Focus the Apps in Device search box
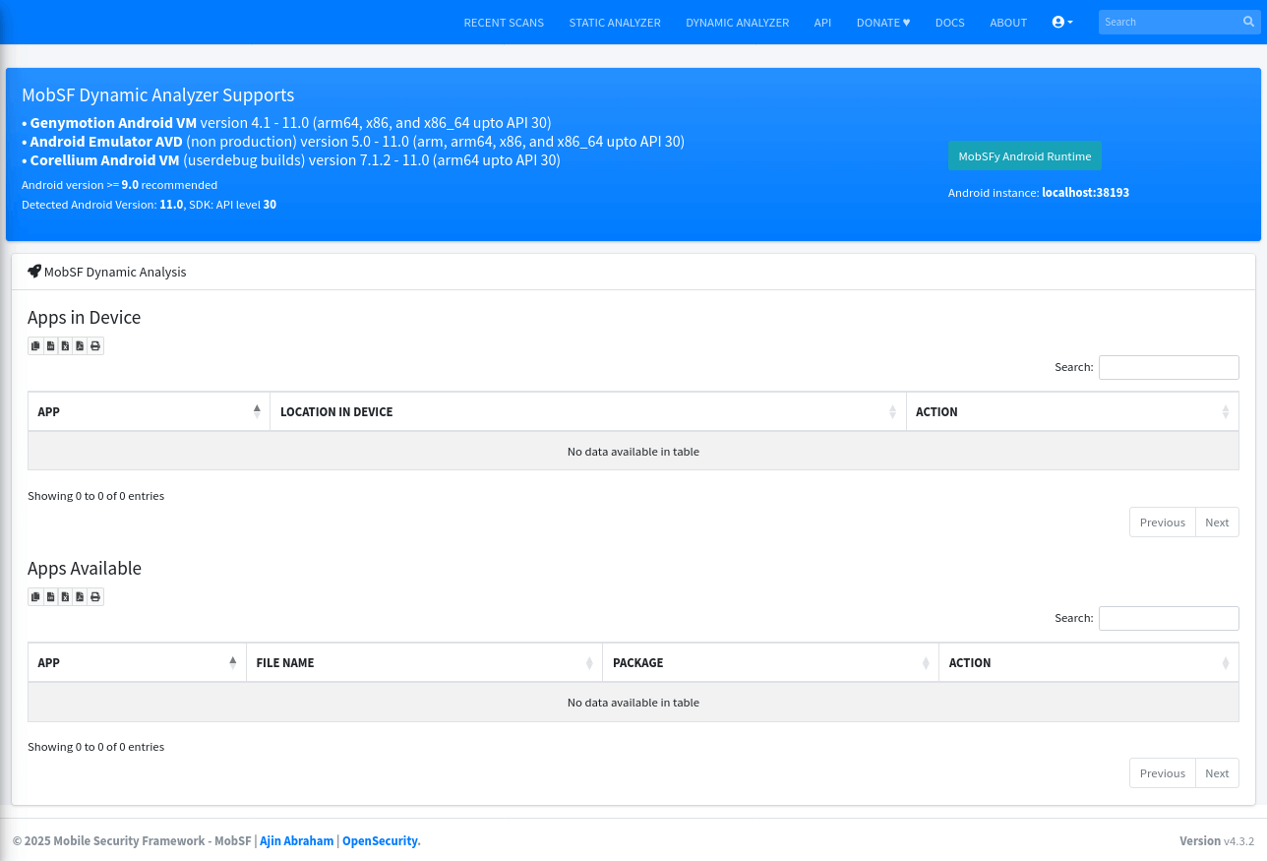This screenshot has width=1267, height=861. (x=1169, y=367)
